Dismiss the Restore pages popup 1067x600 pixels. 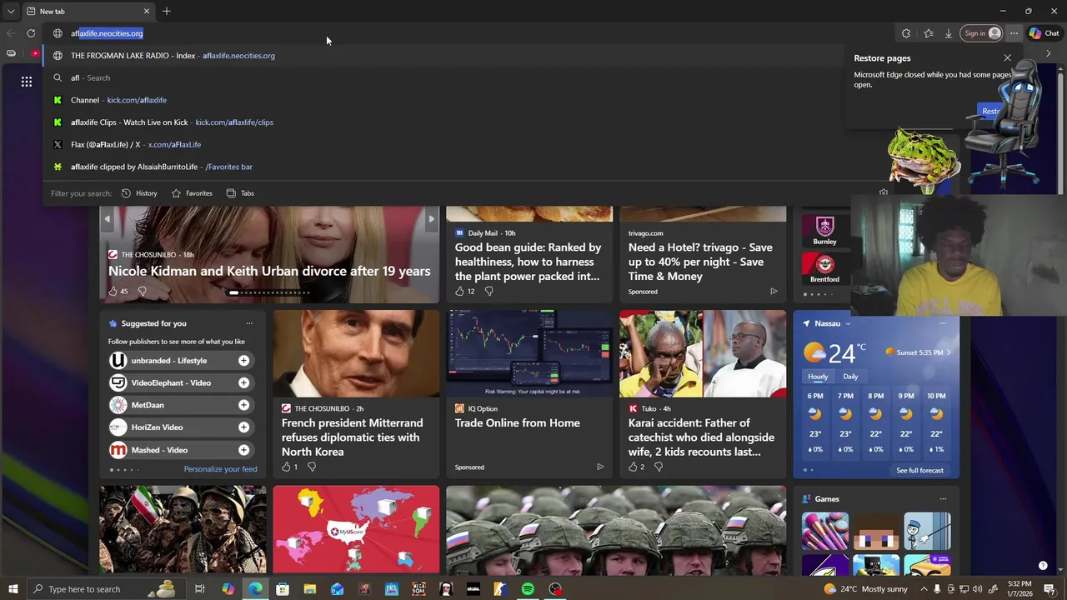(x=1007, y=57)
